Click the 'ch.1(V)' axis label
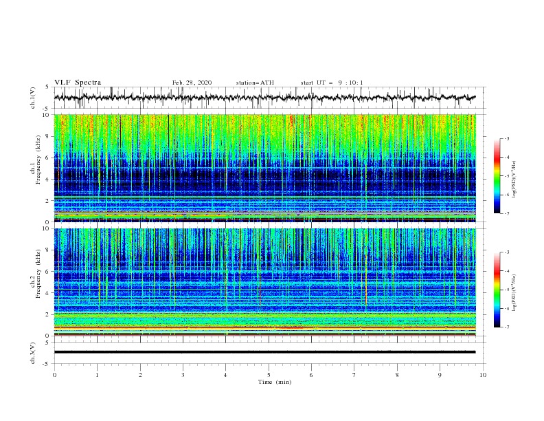Image resolution: width=544 pixels, height=421 pixels. tap(33, 98)
